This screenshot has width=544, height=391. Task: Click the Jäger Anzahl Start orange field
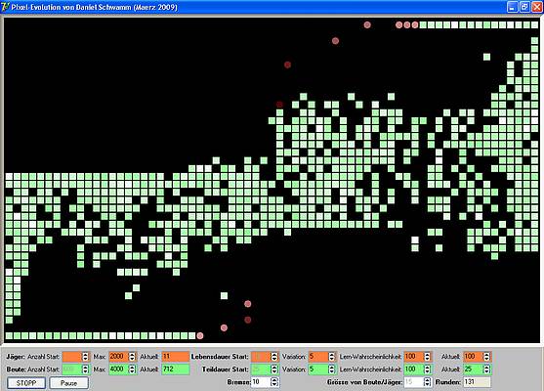[72, 357]
